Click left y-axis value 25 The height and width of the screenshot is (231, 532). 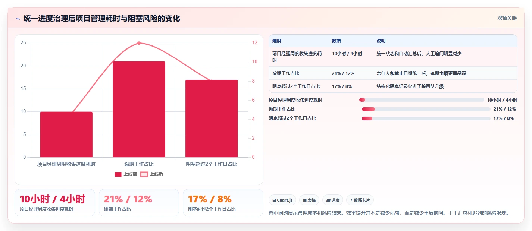[x=23, y=43]
